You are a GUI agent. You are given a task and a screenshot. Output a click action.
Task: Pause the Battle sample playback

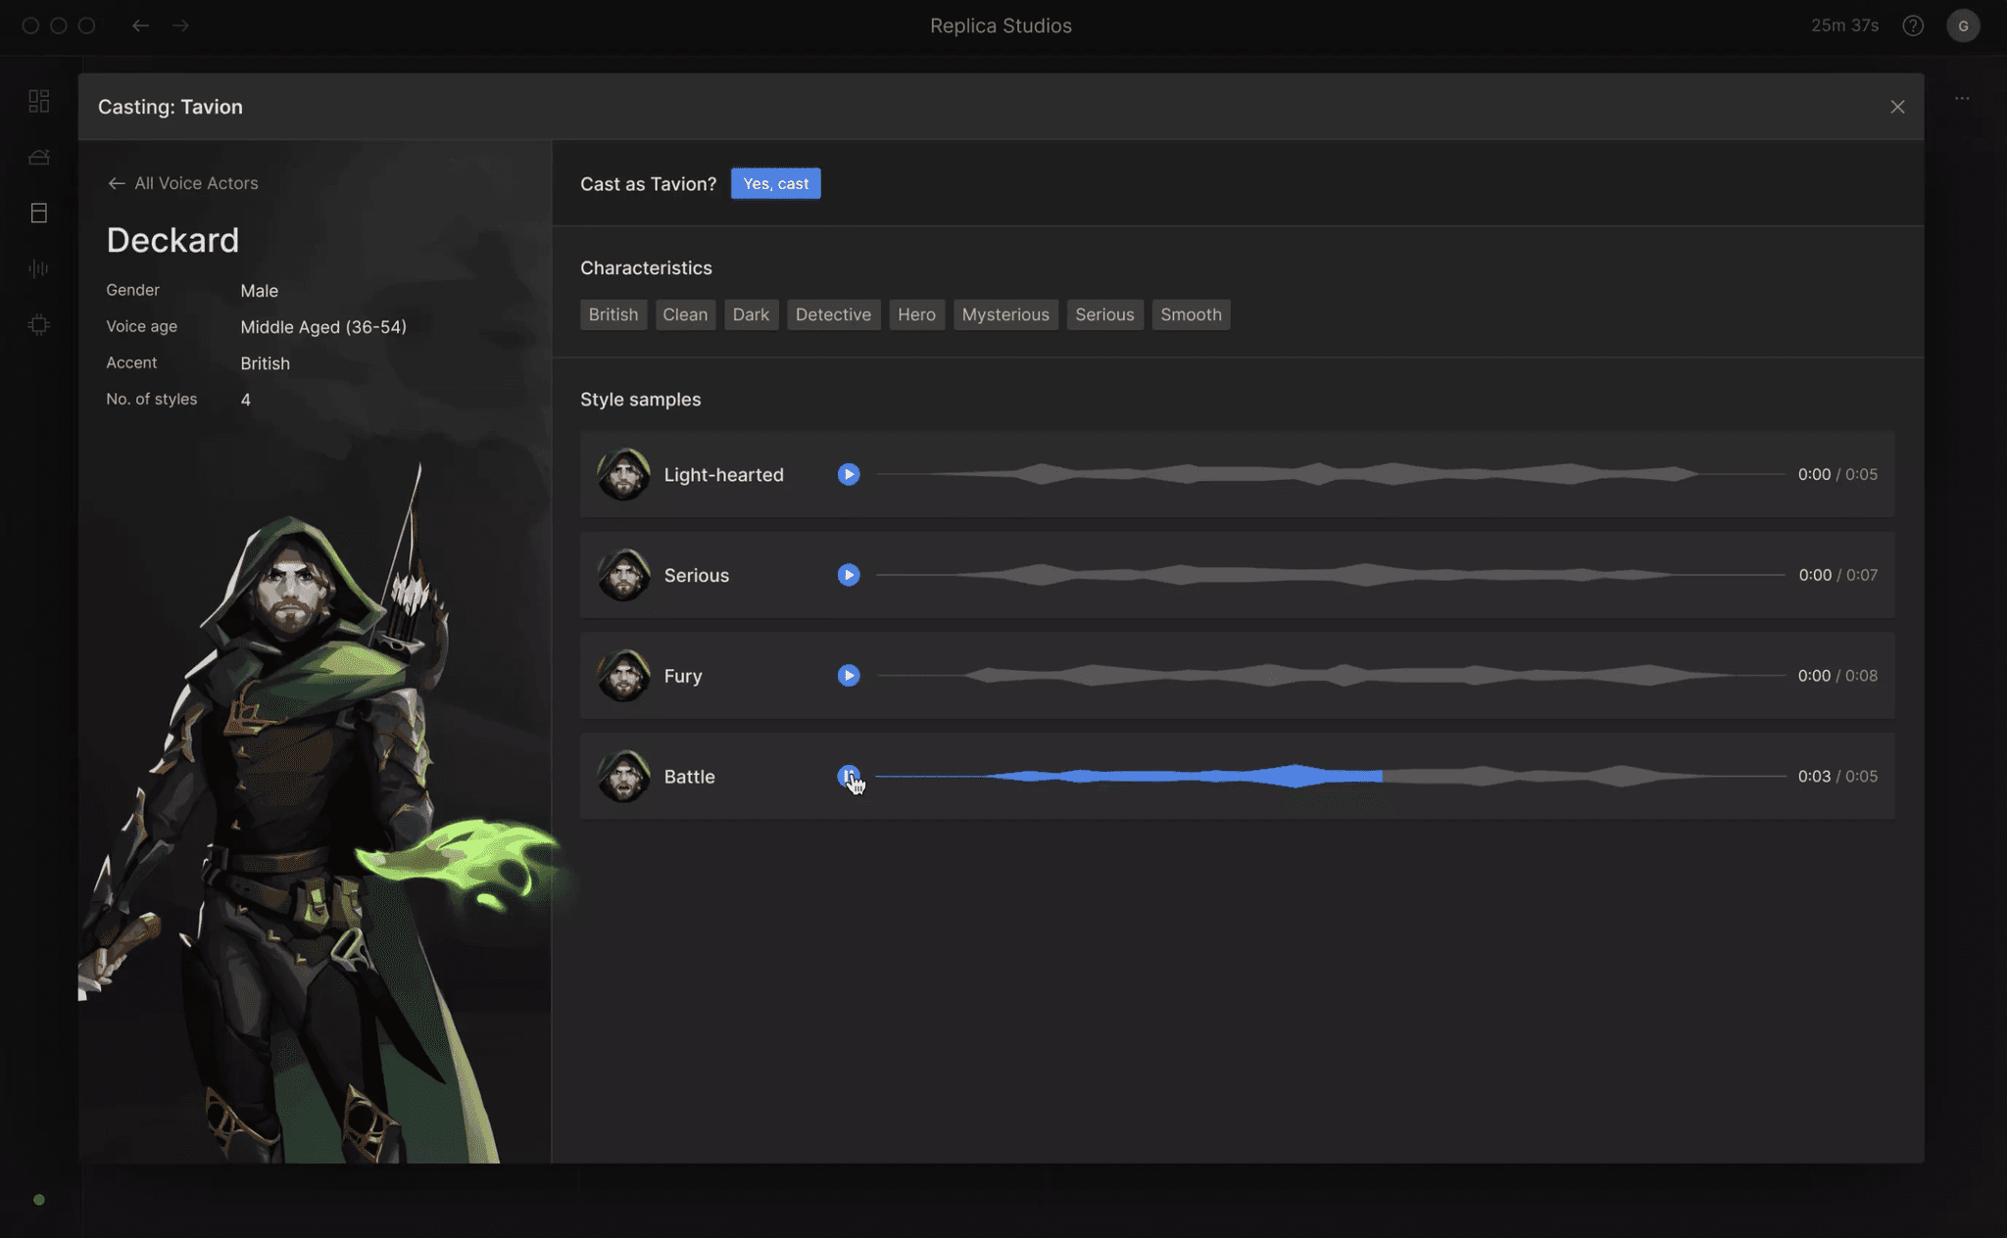[848, 776]
